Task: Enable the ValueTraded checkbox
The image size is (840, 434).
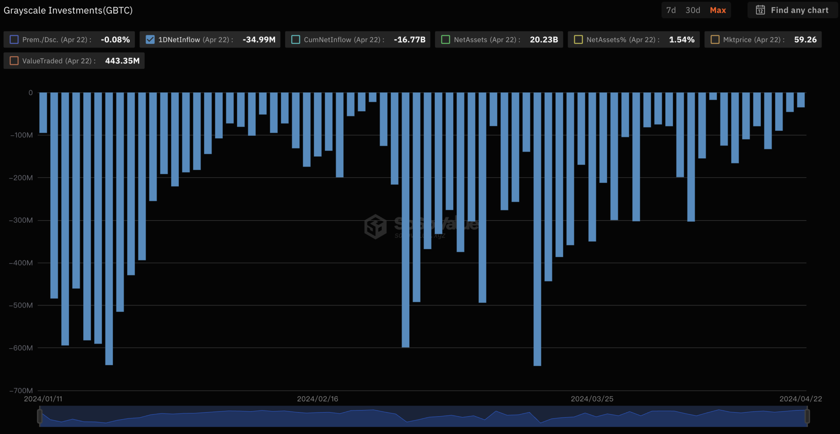Action: pyautogui.click(x=14, y=61)
